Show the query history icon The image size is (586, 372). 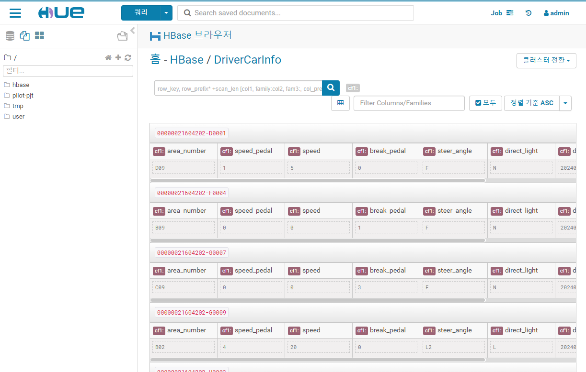[529, 13]
